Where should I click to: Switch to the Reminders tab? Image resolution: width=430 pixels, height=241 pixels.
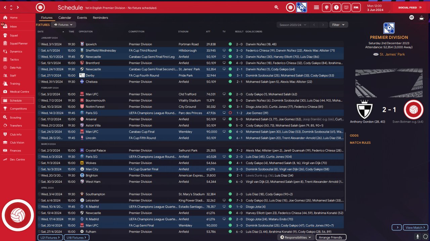point(100,18)
